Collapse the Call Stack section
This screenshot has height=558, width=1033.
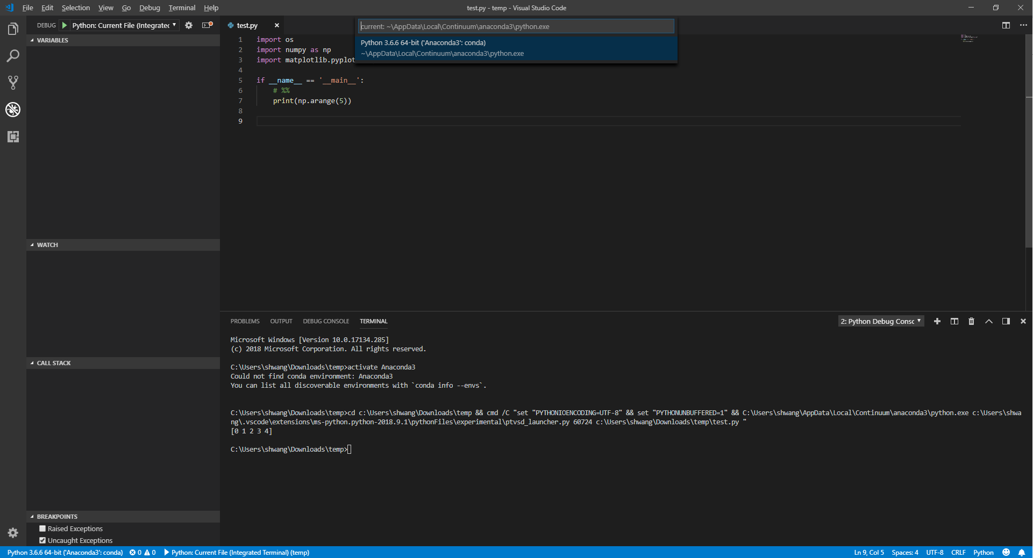pyautogui.click(x=123, y=363)
